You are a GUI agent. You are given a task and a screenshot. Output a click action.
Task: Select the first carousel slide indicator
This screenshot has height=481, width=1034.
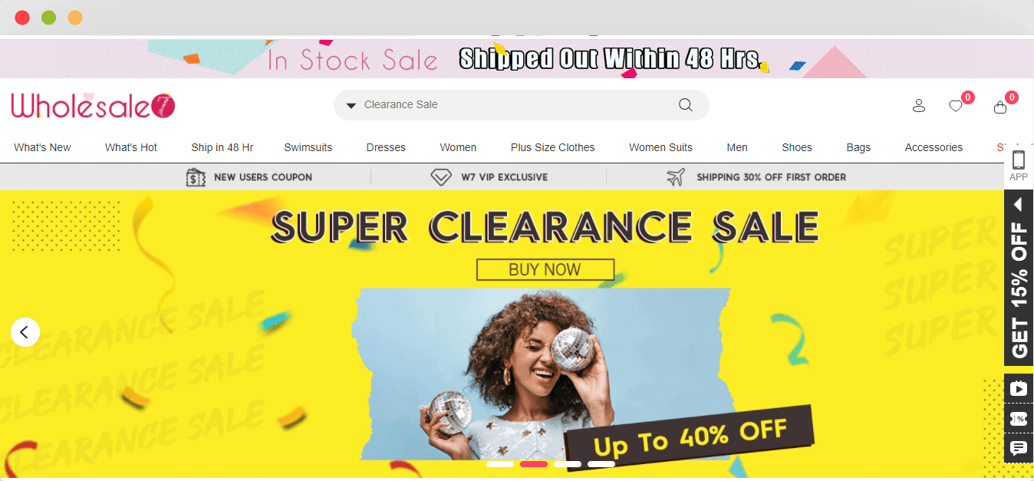point(500,464)
